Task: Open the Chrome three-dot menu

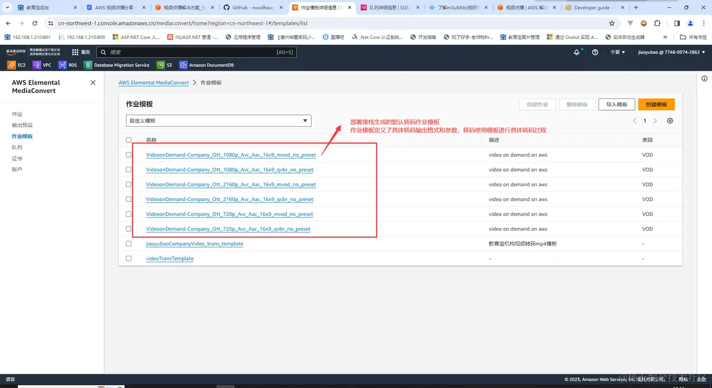Action: (x=704, y=23)
